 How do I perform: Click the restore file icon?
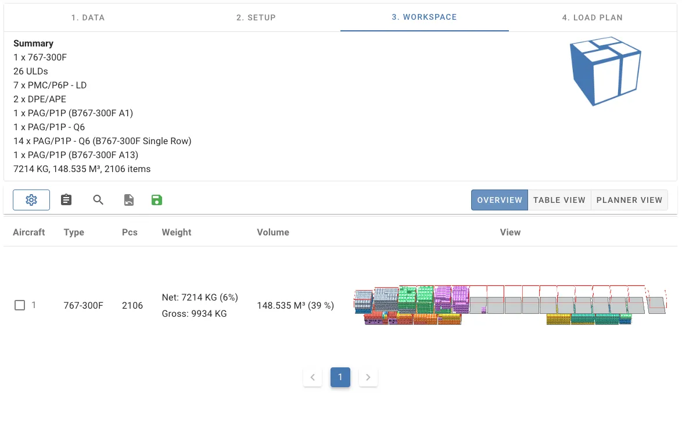point(129,200)
